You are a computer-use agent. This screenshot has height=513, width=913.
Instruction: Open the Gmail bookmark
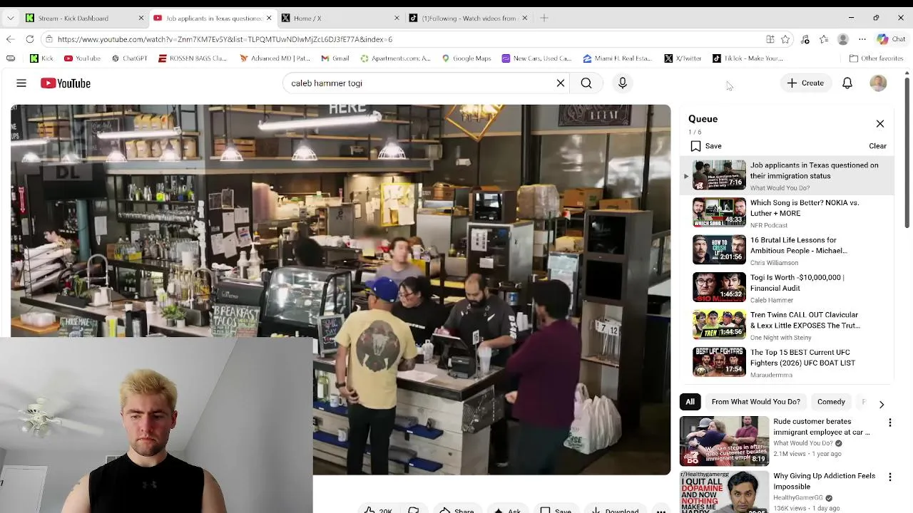click(335, 58)
